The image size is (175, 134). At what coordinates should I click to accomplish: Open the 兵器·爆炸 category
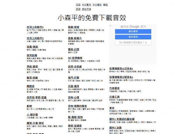coord(73,86)
